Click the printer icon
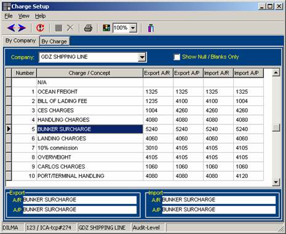Viewport: 286px width, 234px height. tap(88, 28)
